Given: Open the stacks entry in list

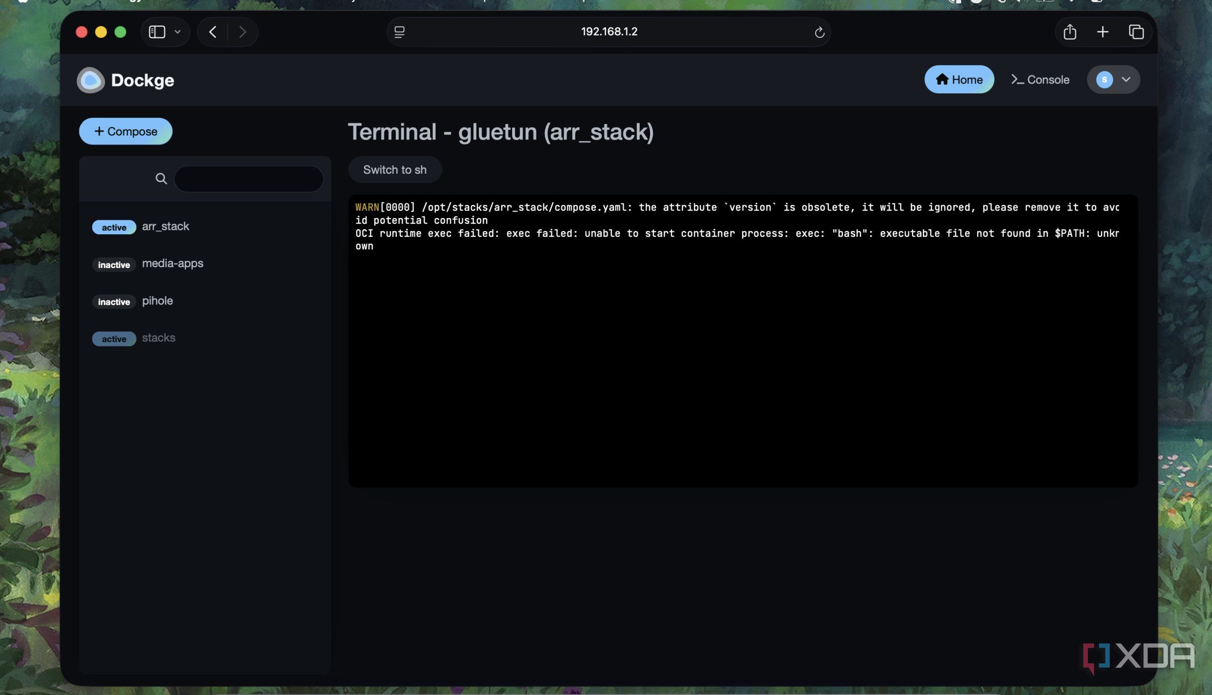Looking at the screenshot, I should point(205,338).
